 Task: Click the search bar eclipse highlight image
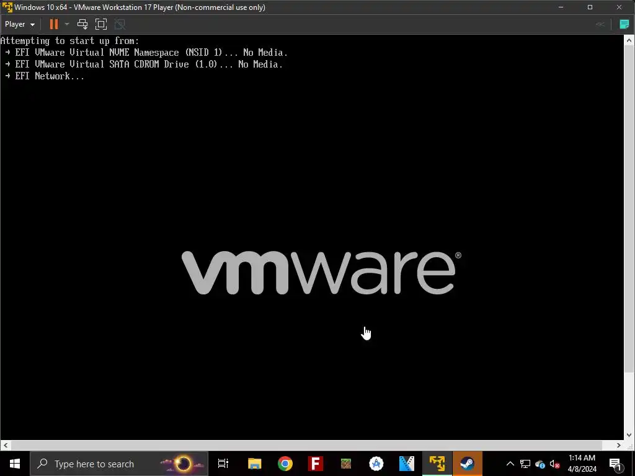point(183,464)
